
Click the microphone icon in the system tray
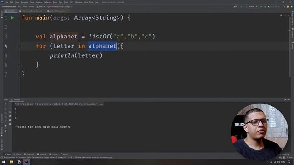(x=271, y=162)
